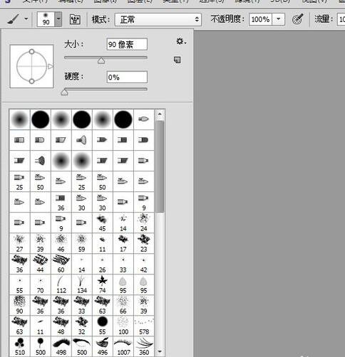
Task: Select the brush labeled 59
Action: (x=81, y=243)
